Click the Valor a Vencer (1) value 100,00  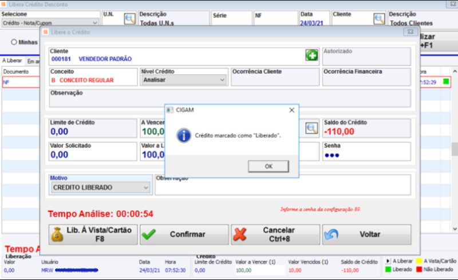click(243, 270)
